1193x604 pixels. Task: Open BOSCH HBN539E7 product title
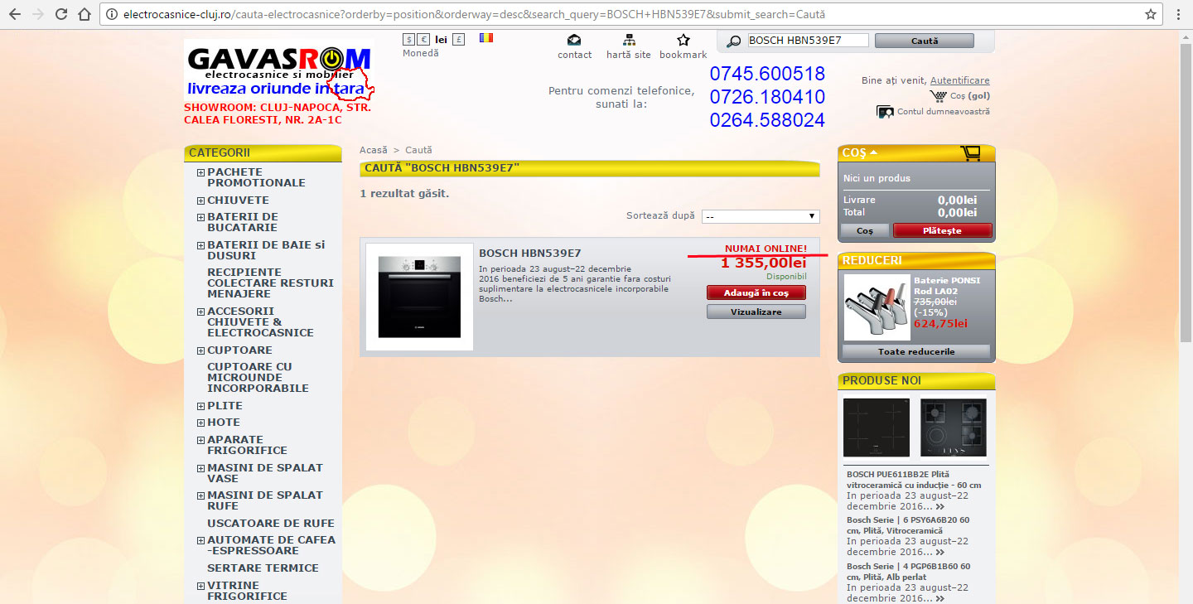[530, 253]
